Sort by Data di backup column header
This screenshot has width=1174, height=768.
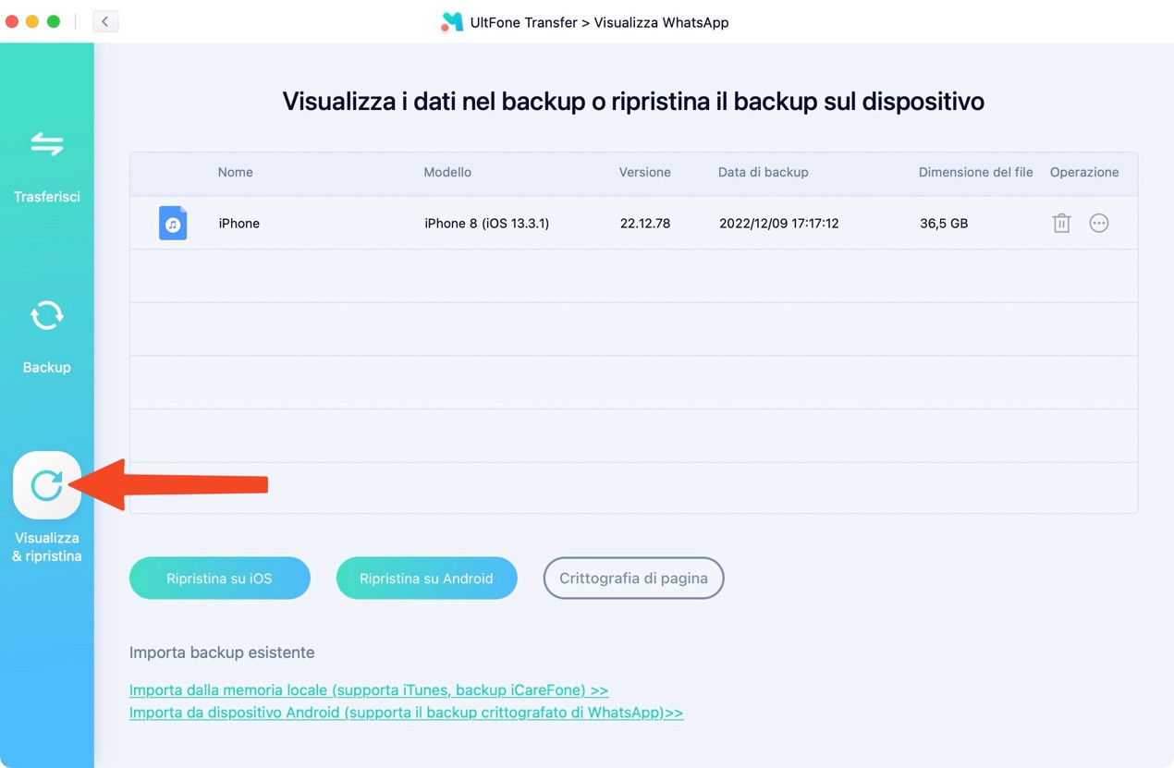click(x=764, y=172)
